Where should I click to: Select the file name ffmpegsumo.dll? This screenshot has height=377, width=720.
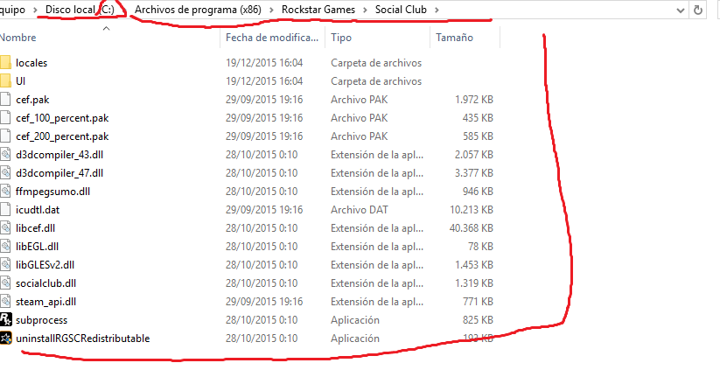click(52, 192)
